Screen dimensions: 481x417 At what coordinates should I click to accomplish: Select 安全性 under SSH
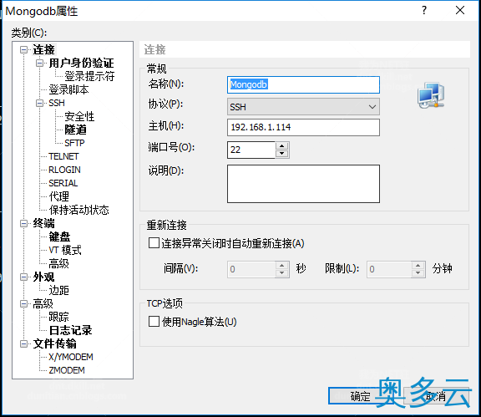click(79, 116)
